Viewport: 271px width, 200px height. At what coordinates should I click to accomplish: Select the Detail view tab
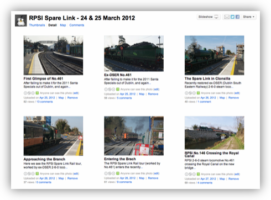point(53,25)
